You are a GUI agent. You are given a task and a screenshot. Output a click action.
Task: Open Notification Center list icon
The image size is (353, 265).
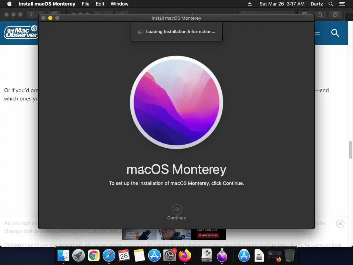point(342,4)
